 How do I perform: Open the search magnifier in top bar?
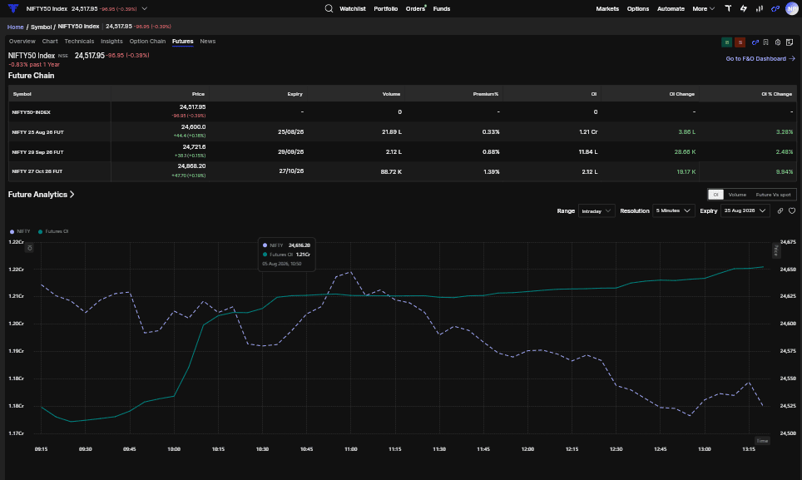click(x=329, y=8)
